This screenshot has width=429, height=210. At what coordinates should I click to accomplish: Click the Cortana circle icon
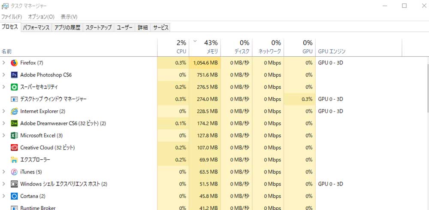[14, 196]
